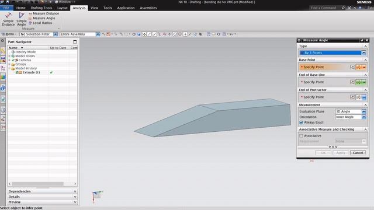
Task: Enable the Associative checkbox
Action: 302,136
